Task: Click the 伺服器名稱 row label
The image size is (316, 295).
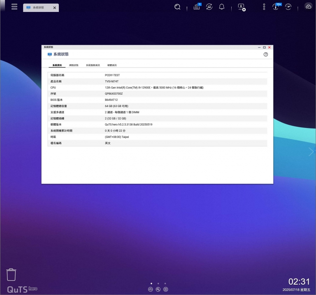Action: [x=57, y=75]
